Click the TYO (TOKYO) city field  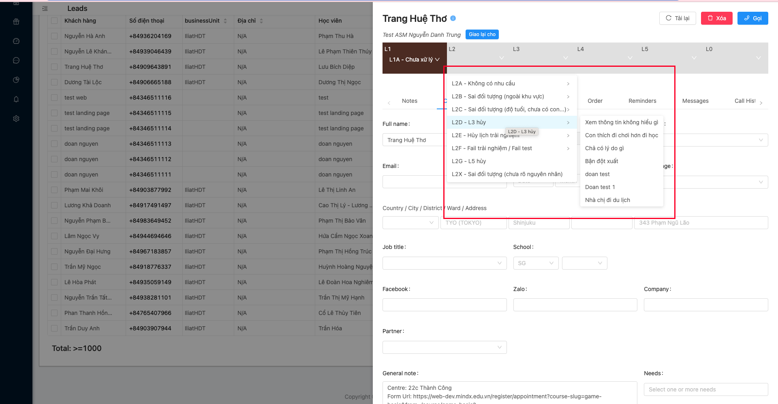click(474, 223)
